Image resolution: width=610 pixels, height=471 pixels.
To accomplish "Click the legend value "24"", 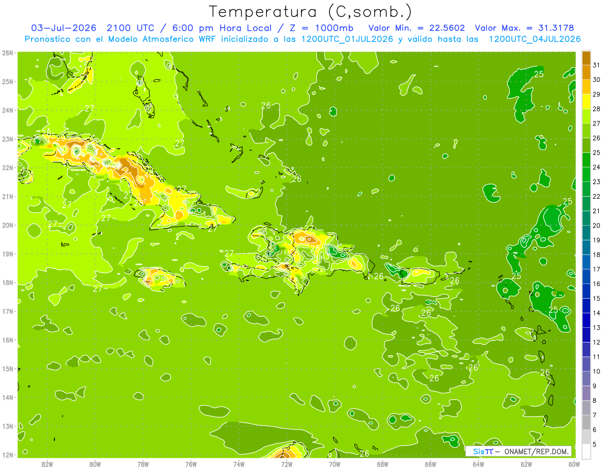I will [x=596, y=167].
